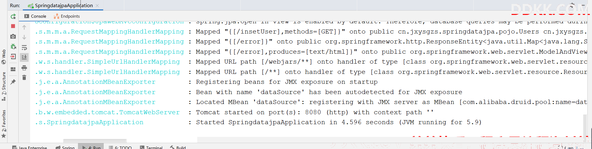The image size is (592, 149).
Task: Click the down stack trace arrow
Action: click(24, 37)
